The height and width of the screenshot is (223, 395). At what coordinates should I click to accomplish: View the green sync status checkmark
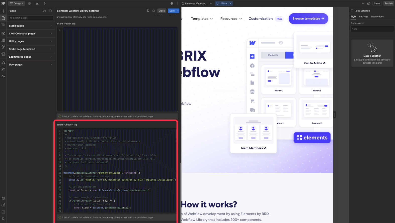coord(363,3)
